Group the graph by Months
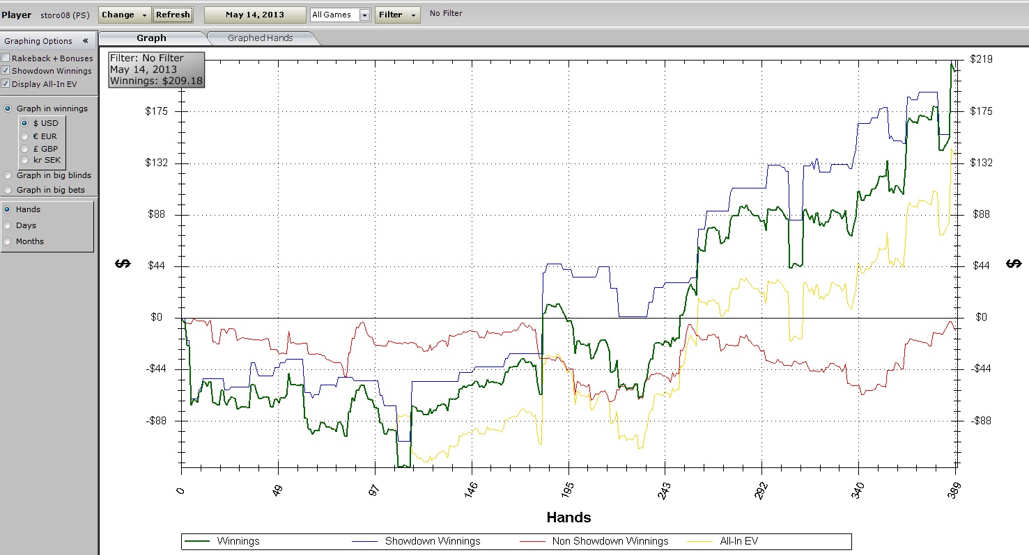1029x555 pixels. (x=8, y=241)
